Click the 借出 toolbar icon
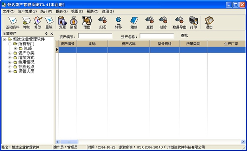 tap(87, 23)
